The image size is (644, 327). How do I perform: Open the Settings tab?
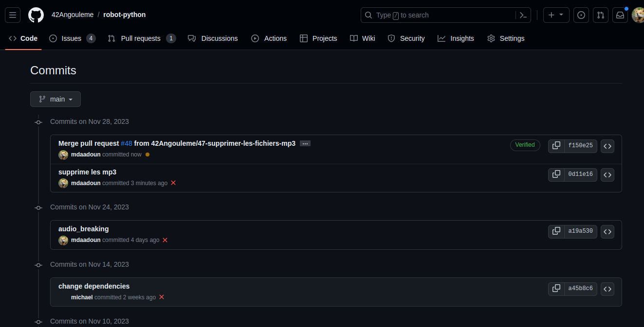click(x=506, y=38)
